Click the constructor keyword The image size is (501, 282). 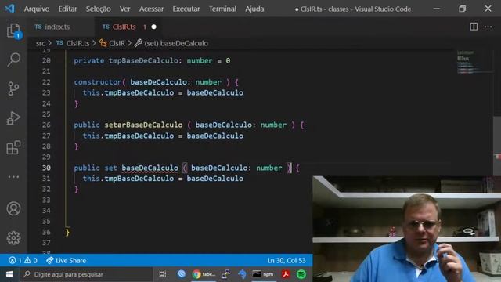(98, 82)
